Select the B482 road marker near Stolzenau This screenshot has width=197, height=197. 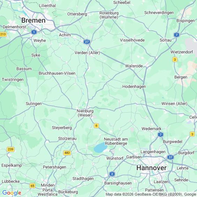point(67,153)
